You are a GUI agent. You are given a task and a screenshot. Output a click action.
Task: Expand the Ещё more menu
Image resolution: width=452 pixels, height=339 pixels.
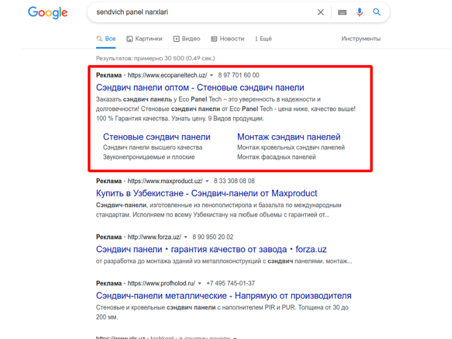(263, 38)
